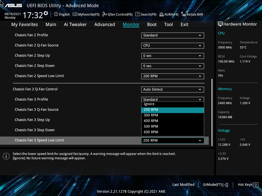Select Chassis Fan 3 Step Down label

click(x=35, y=130)
